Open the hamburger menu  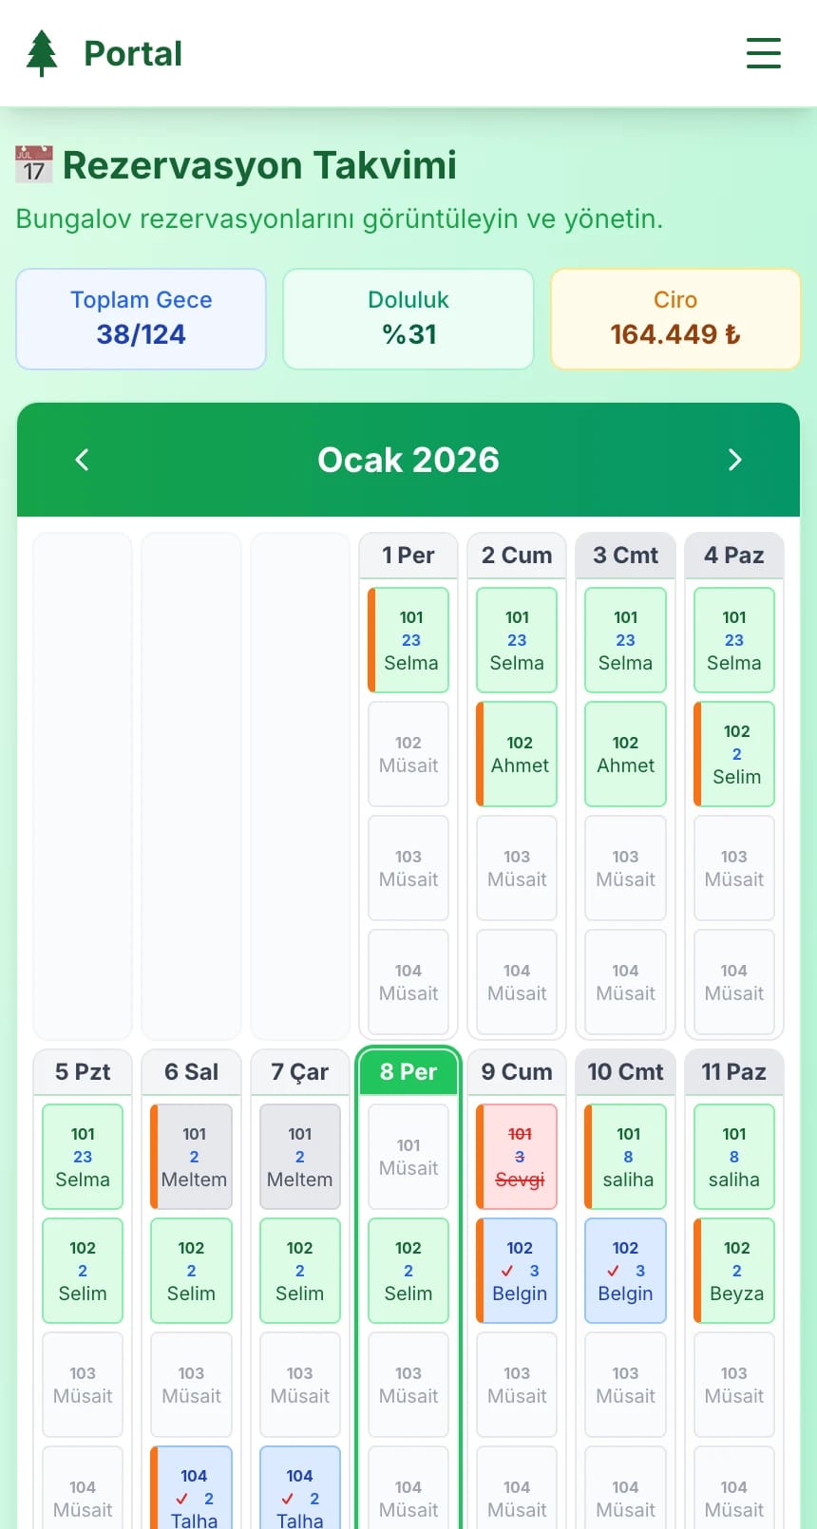(763, 53)
